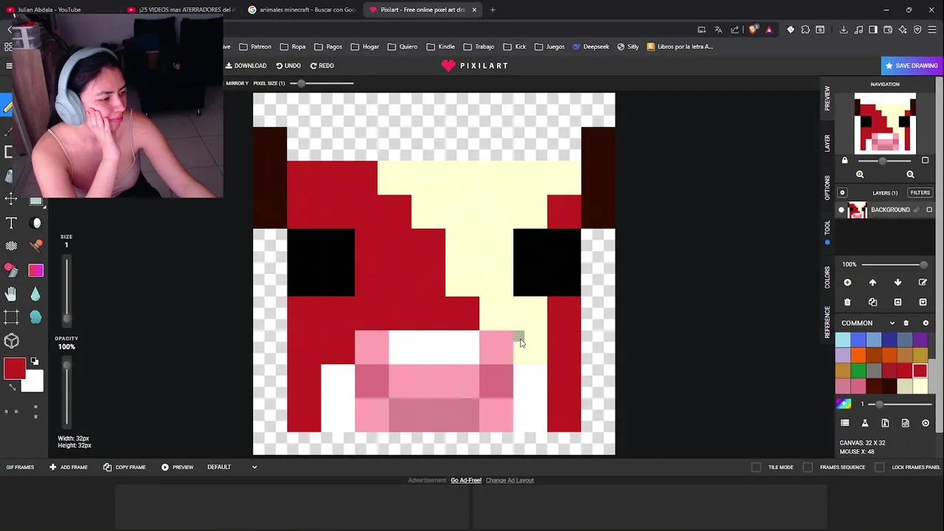Click the Save Drawing button
Image resolution: width=944 pixels, height=531 pixels.
[912, 66]
